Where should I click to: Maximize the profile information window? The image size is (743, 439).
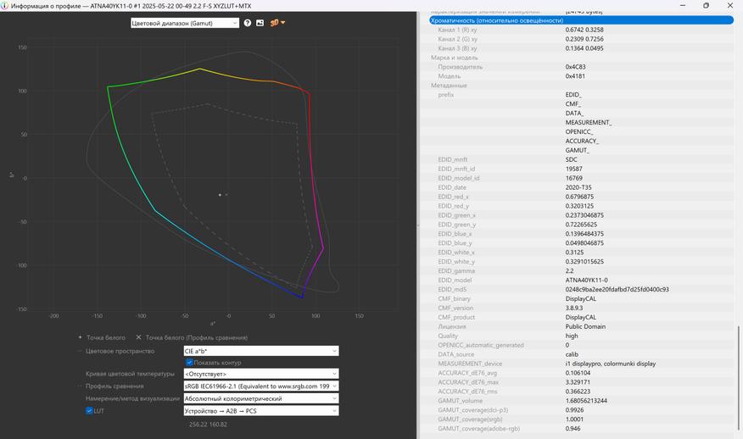[706, 6]
